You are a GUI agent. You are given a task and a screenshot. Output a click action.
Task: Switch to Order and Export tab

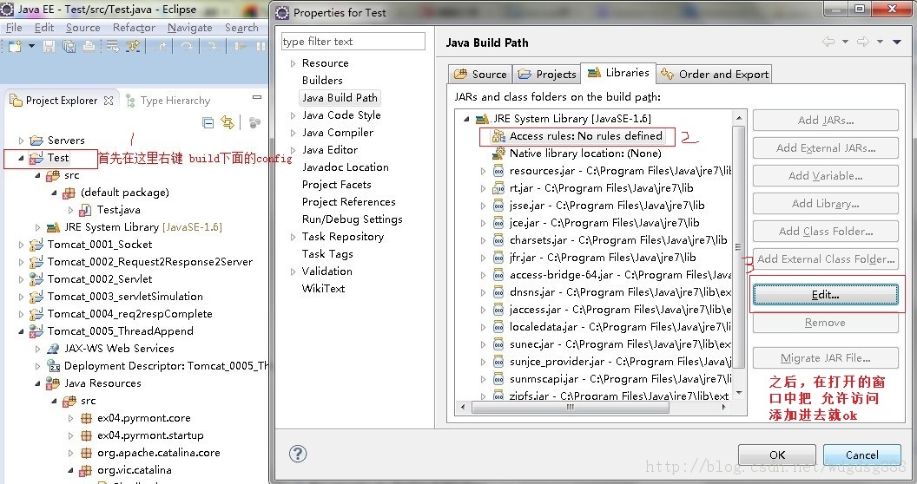714,74
